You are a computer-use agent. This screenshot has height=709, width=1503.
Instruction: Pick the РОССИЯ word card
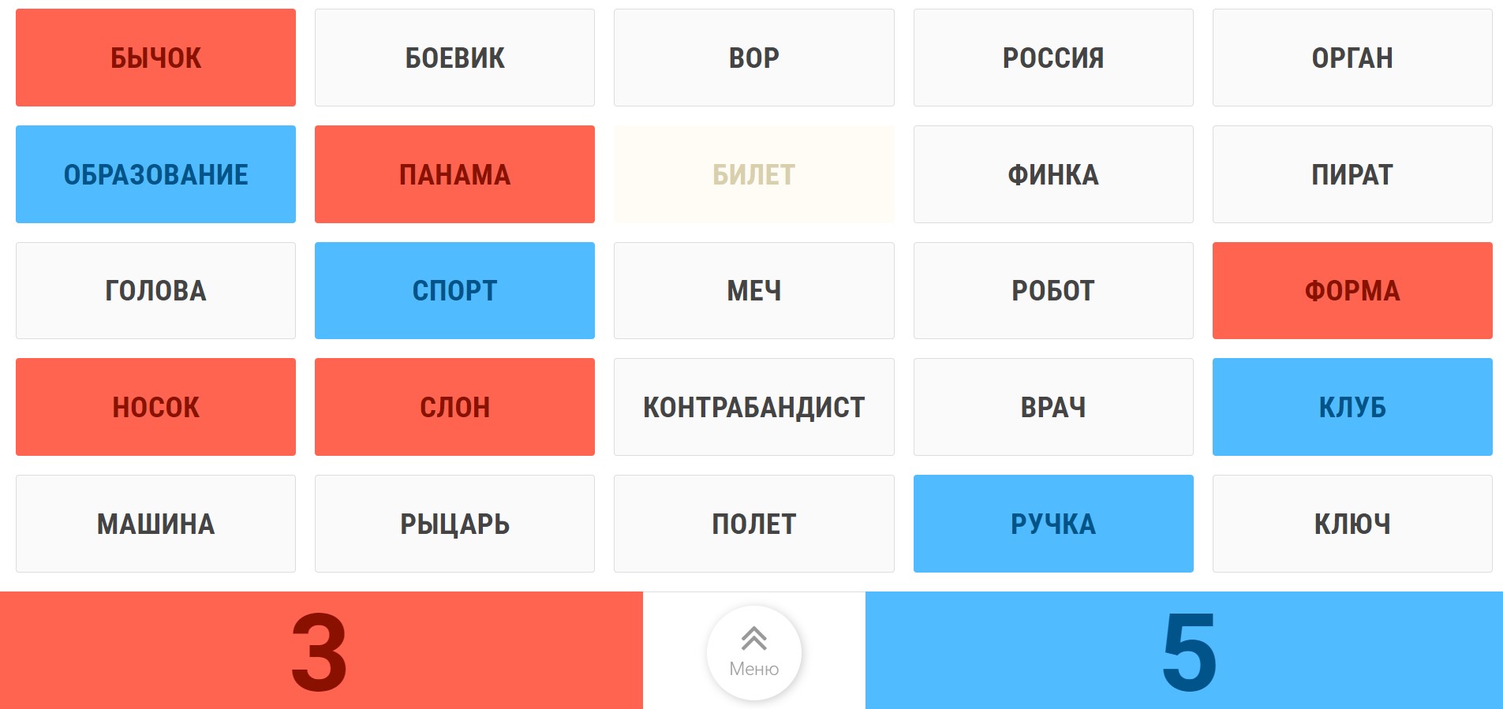point(1052,57)
